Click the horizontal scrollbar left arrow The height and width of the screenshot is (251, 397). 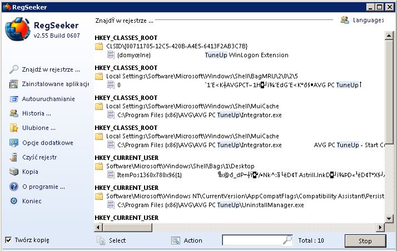(x=98, y=228)
